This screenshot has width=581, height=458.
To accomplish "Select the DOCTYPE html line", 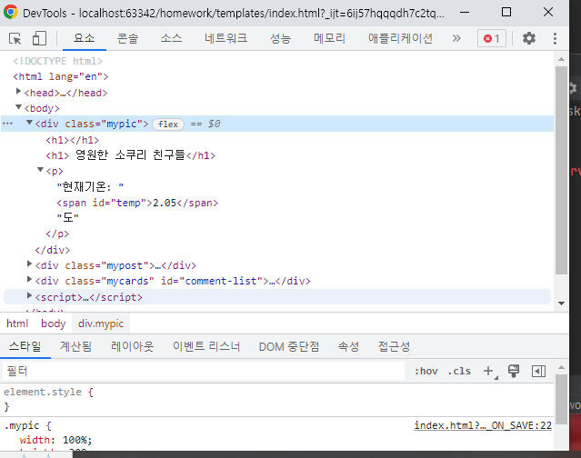I will click(x=58, y=61).
